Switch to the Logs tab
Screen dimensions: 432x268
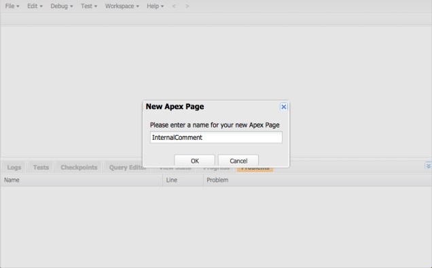click(14, 168)
